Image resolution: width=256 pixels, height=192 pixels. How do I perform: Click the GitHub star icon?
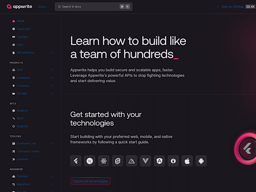[218, 7]
